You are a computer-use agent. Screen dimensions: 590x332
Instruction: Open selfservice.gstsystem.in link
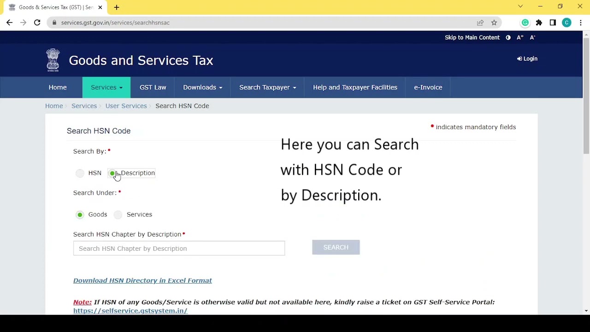130,311
